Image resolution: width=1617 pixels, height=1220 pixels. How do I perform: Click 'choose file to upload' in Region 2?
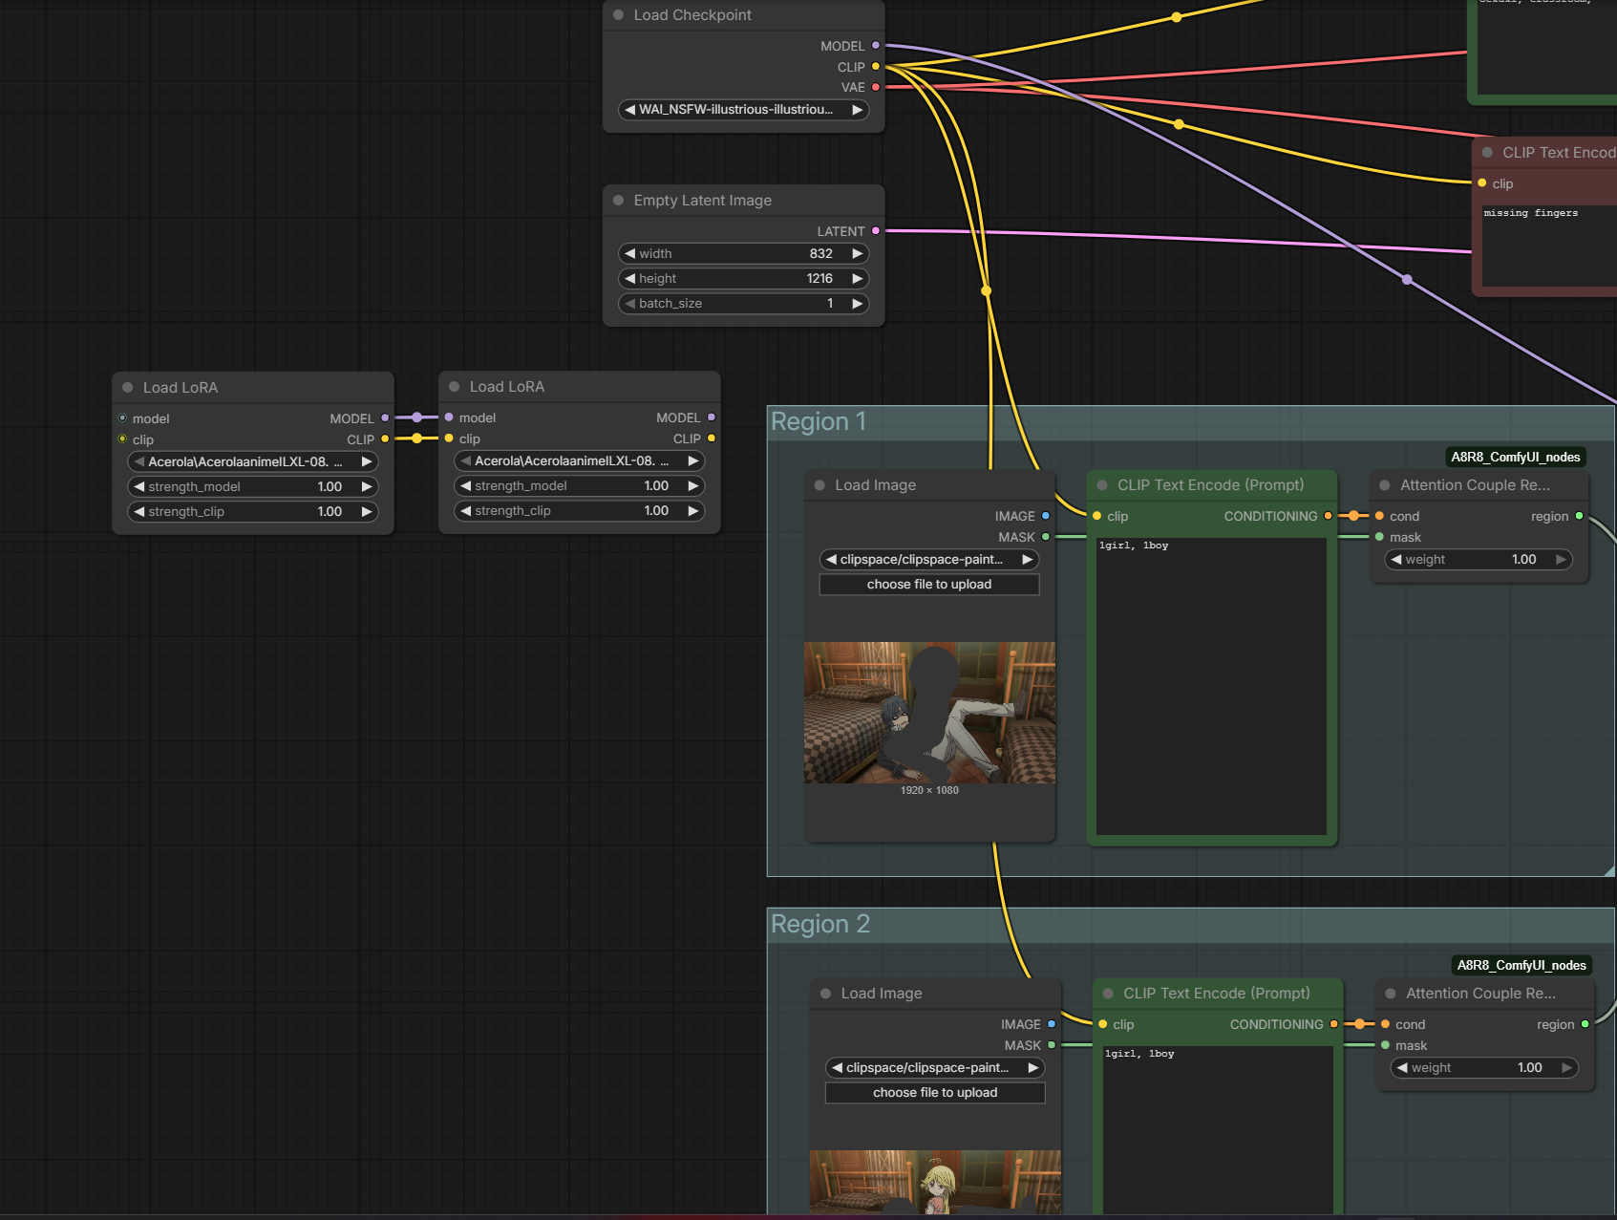click(935, 1093)
